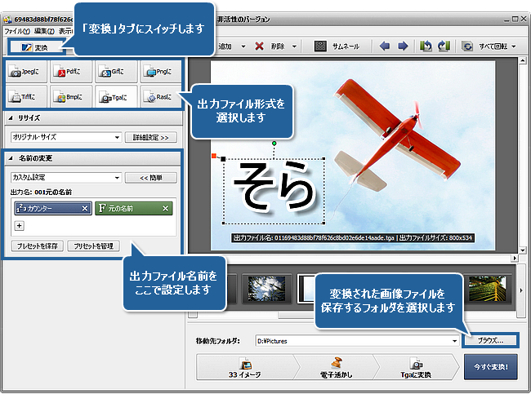Image resolution: width=531 pixels, height=394 pixels.
Task: Select the sky and trees thumbnail
Action: [x=266, y=289]
